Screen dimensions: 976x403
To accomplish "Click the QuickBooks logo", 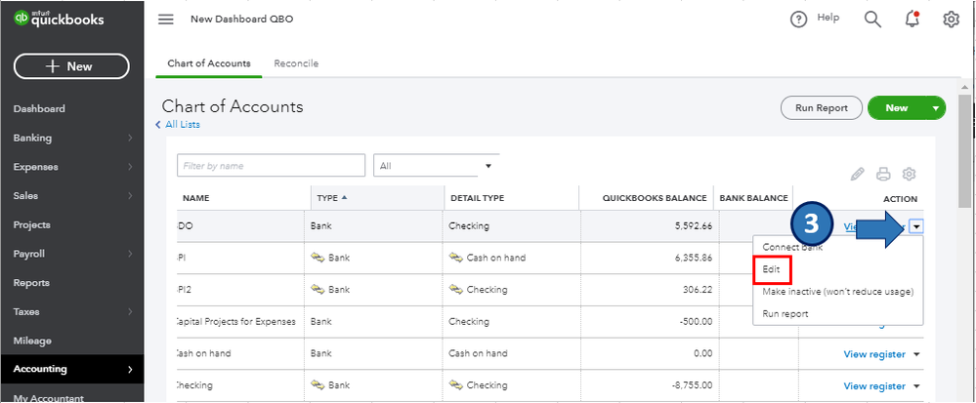I will (x=59, y=20).
